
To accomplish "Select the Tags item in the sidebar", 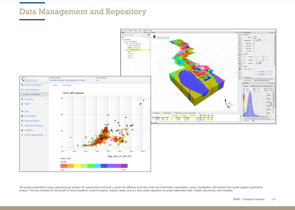I will 27,111.
